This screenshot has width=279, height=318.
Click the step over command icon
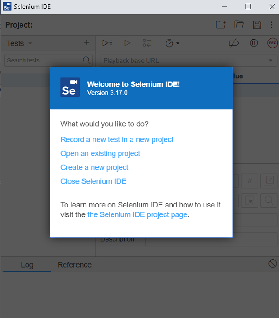click(147, 43)
